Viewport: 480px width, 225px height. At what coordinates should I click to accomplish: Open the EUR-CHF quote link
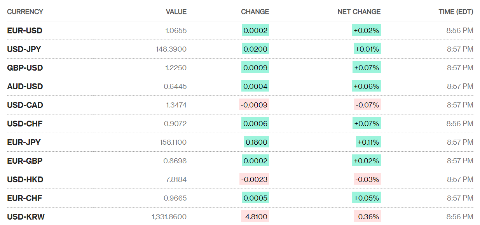pos(24,198)
